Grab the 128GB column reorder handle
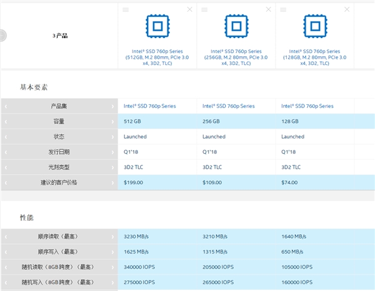The image size is (375, 291). (x=283, y=9)
